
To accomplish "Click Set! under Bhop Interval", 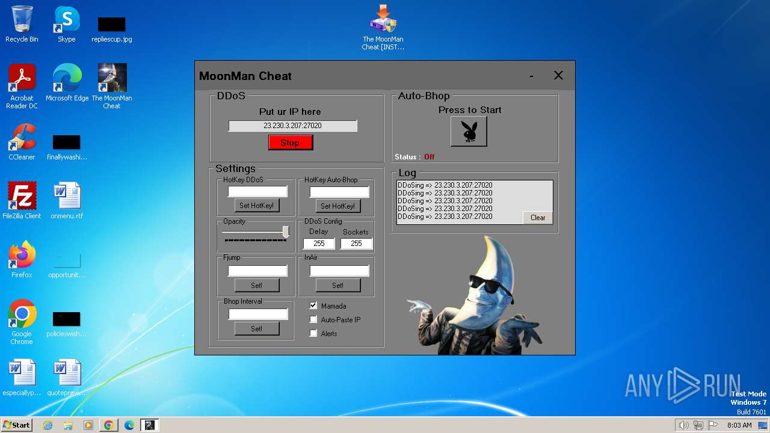I will coord(257,328).
